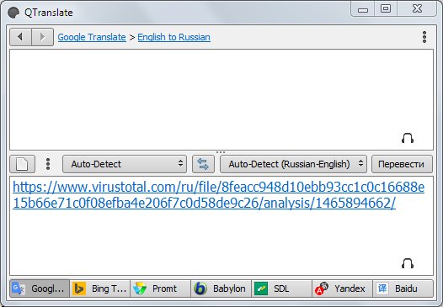Switch to the Google translation service tab
This screenshot has width=443, height=307.
pyautogui.click(x=40, y=288)
